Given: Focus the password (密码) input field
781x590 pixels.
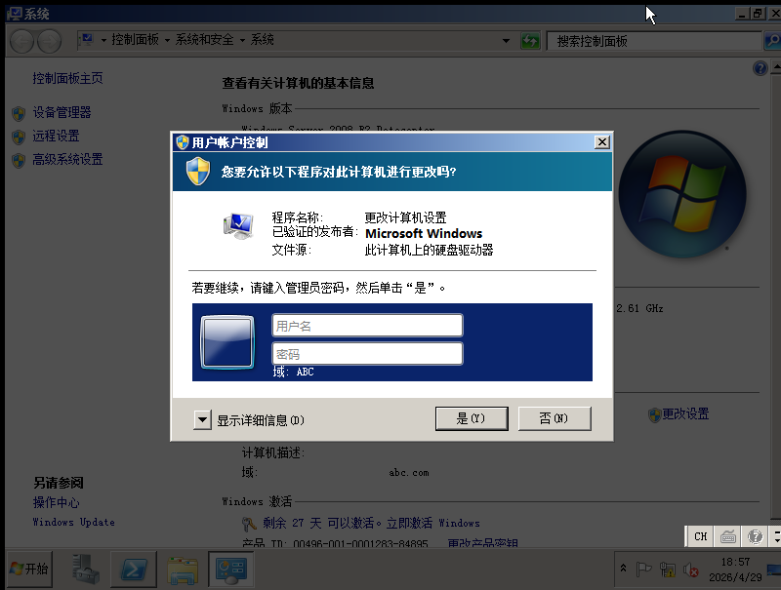Looking at the screenshot, I should tap(368, 354).
